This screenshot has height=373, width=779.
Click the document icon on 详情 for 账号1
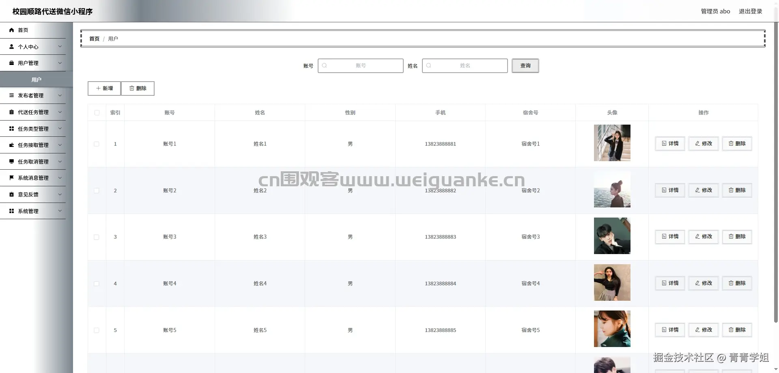click(664, 143)
